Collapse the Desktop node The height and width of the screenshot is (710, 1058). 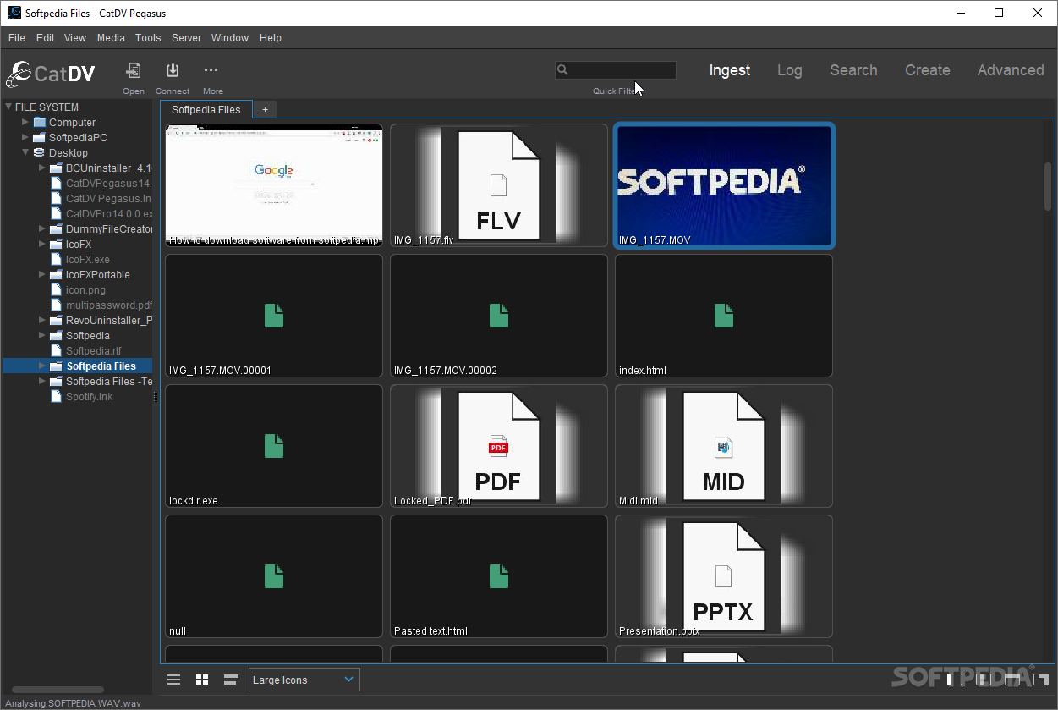pyautogui.click(x=25, y=152)
